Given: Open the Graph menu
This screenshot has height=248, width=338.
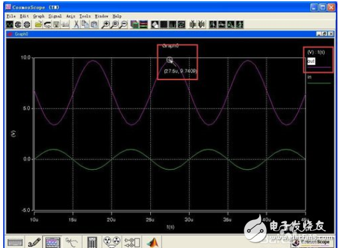Looking at the screenshot, I should 39,17.
